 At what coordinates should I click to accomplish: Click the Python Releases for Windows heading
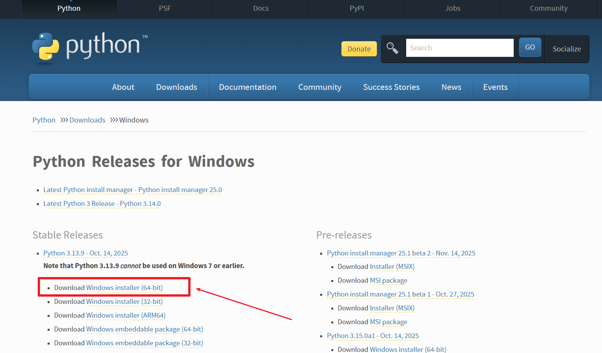tap(144, 162)
